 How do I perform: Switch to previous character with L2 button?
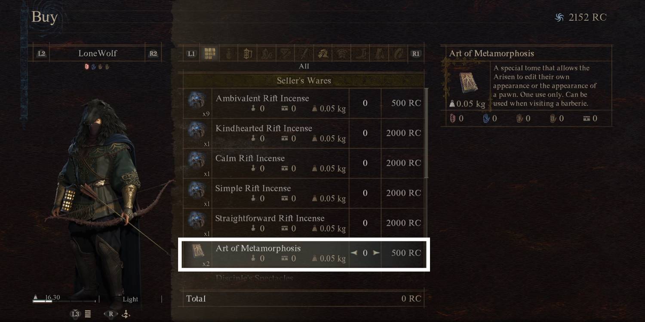click(41, 54)
